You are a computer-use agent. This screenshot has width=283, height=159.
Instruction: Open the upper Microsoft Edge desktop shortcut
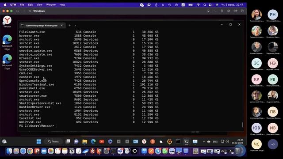point(7,42)
